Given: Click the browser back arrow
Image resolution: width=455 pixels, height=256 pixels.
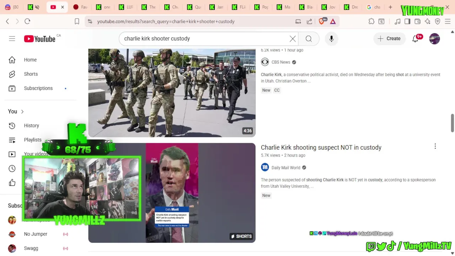Looking at the screenshot, I should pyautogui.click(x=7, y=21).
